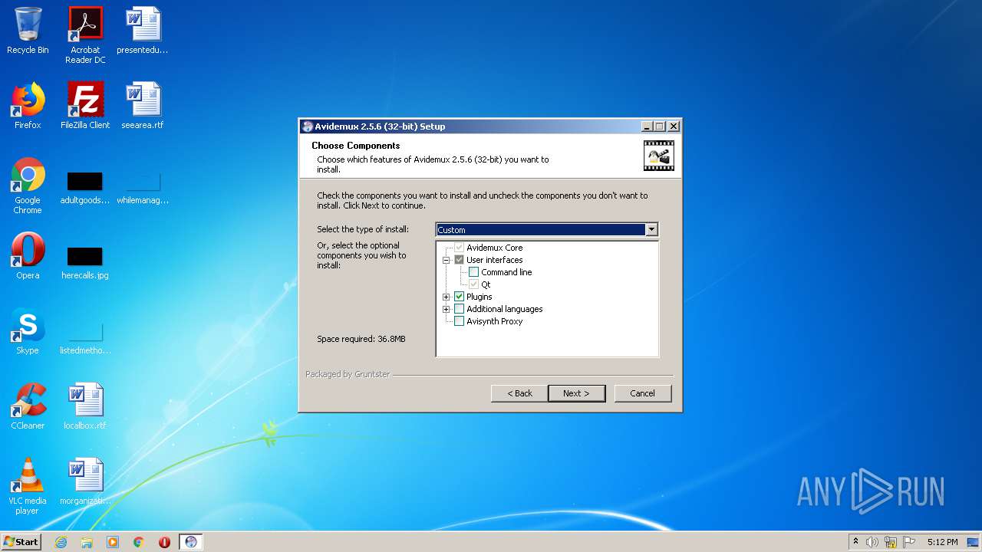Select the whilemanag file icon
The height and width of the screenshot is (552, 982).
pos(143,189)
